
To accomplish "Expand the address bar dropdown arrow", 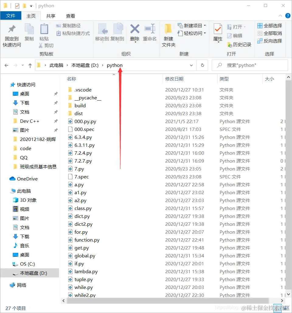I will coord(191,65).
